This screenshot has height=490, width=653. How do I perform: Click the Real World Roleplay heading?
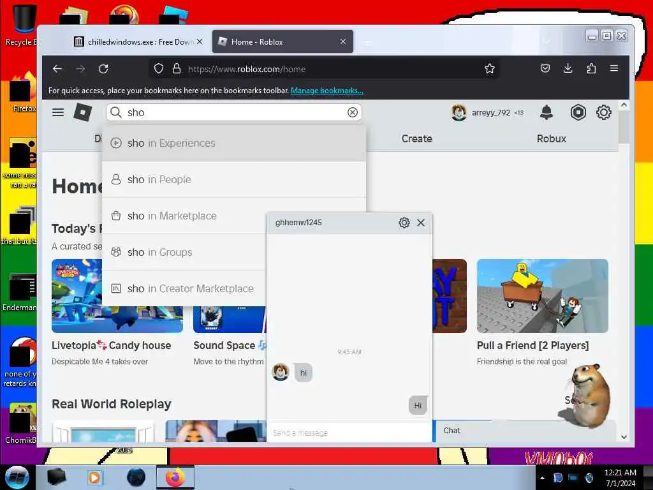tap(112, 404)
